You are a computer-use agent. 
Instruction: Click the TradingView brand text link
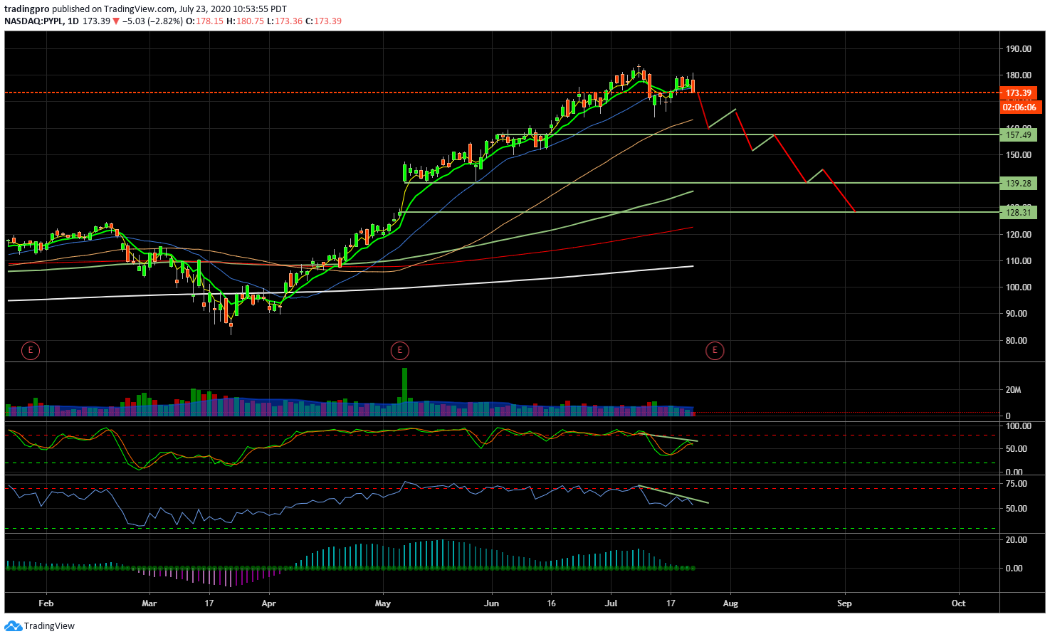pyautogui.click(x=49, y=626)
